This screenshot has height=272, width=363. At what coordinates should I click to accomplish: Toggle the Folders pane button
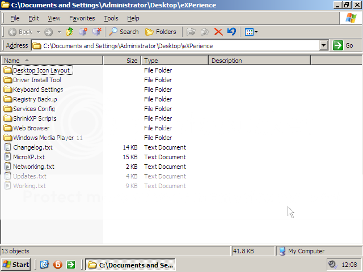161,32
